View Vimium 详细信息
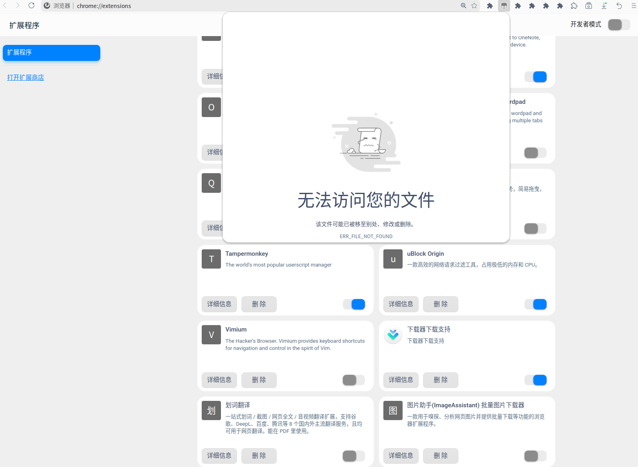The width and height of the screenshot is (638, 467). coord(219,380)
